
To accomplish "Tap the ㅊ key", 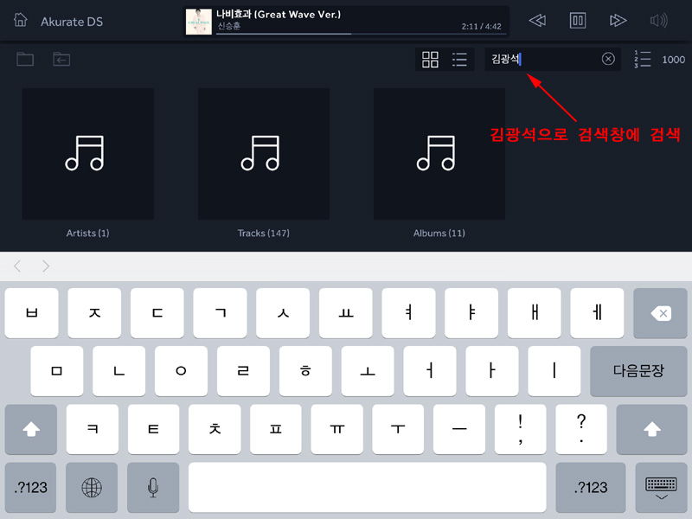I will pyautogui.click(x=215, y=429).
